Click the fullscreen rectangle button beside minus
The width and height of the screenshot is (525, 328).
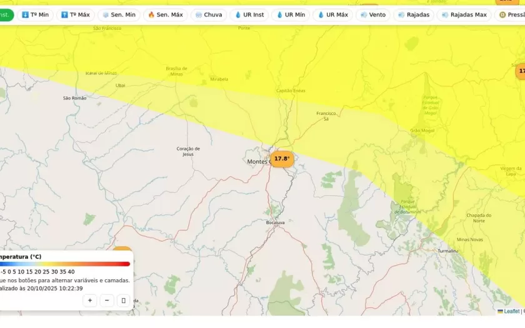124,301
